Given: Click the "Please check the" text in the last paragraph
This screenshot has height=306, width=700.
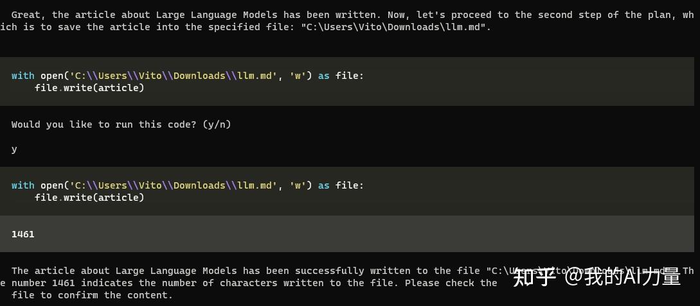Looking at the screenshot, I should pyautogui.click(x=451, y=283).
